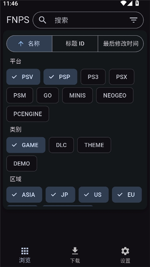Sort by 标题 ID

click(x=75, y=44)
